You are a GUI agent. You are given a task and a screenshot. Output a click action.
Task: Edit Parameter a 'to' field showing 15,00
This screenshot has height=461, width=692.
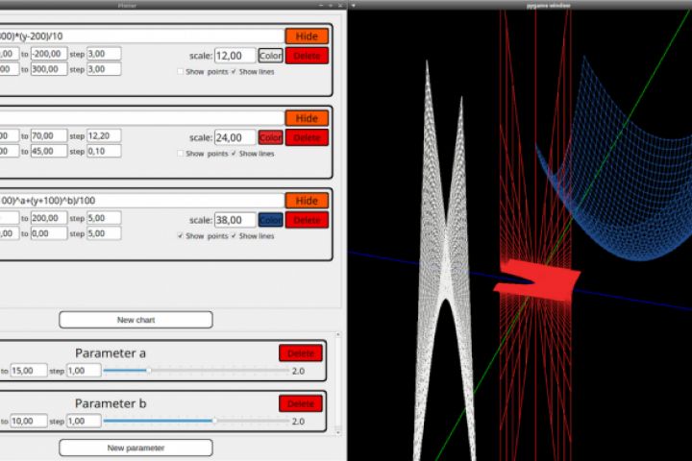pyautogui.click(x=29, y=371)
